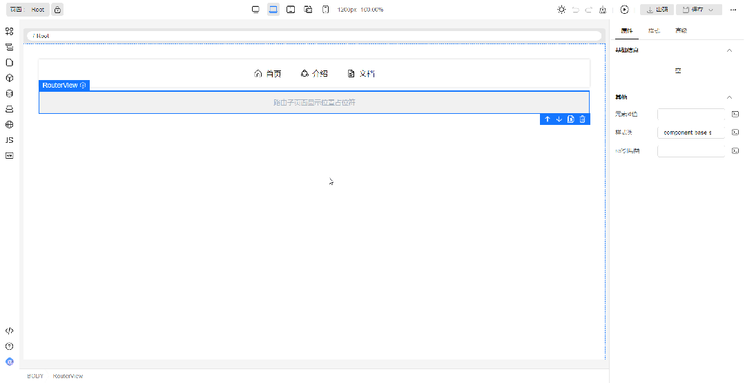The width and height of the screenshot is (745, 383).
Task: Click the broom clear-canvas icon
Action: tap(603, 10)
